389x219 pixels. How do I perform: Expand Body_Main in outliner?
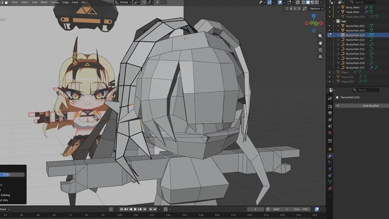pos(338,8)
